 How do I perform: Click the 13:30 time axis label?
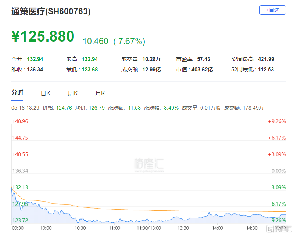point(183,228)
